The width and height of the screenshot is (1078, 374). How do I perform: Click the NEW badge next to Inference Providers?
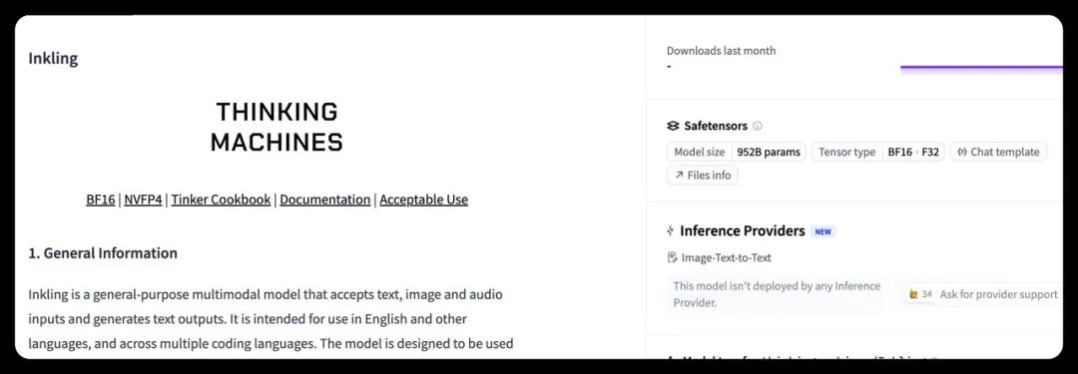coord(822,231)
